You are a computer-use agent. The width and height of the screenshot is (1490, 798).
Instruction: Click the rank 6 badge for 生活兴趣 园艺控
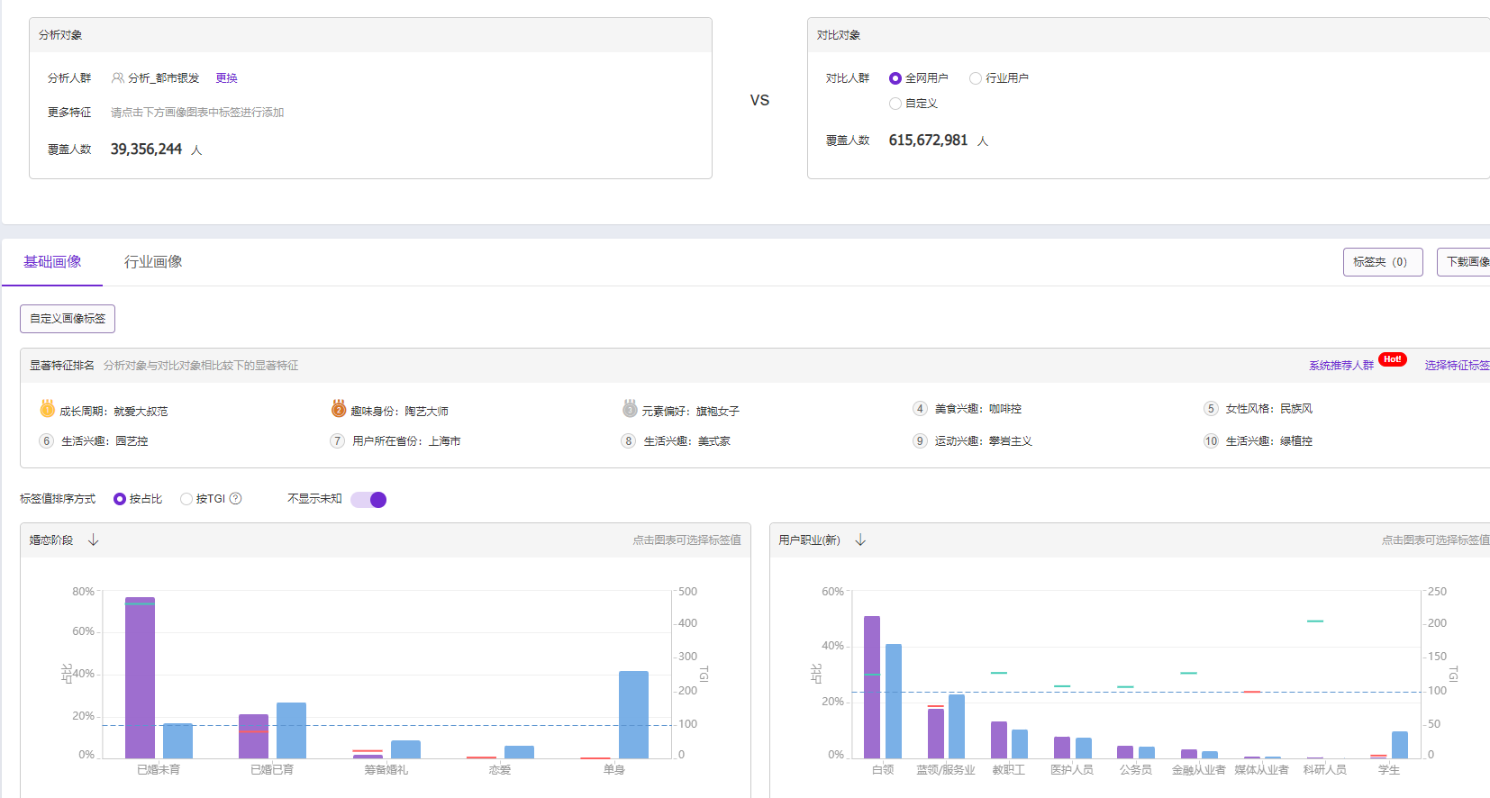(47, 441)
